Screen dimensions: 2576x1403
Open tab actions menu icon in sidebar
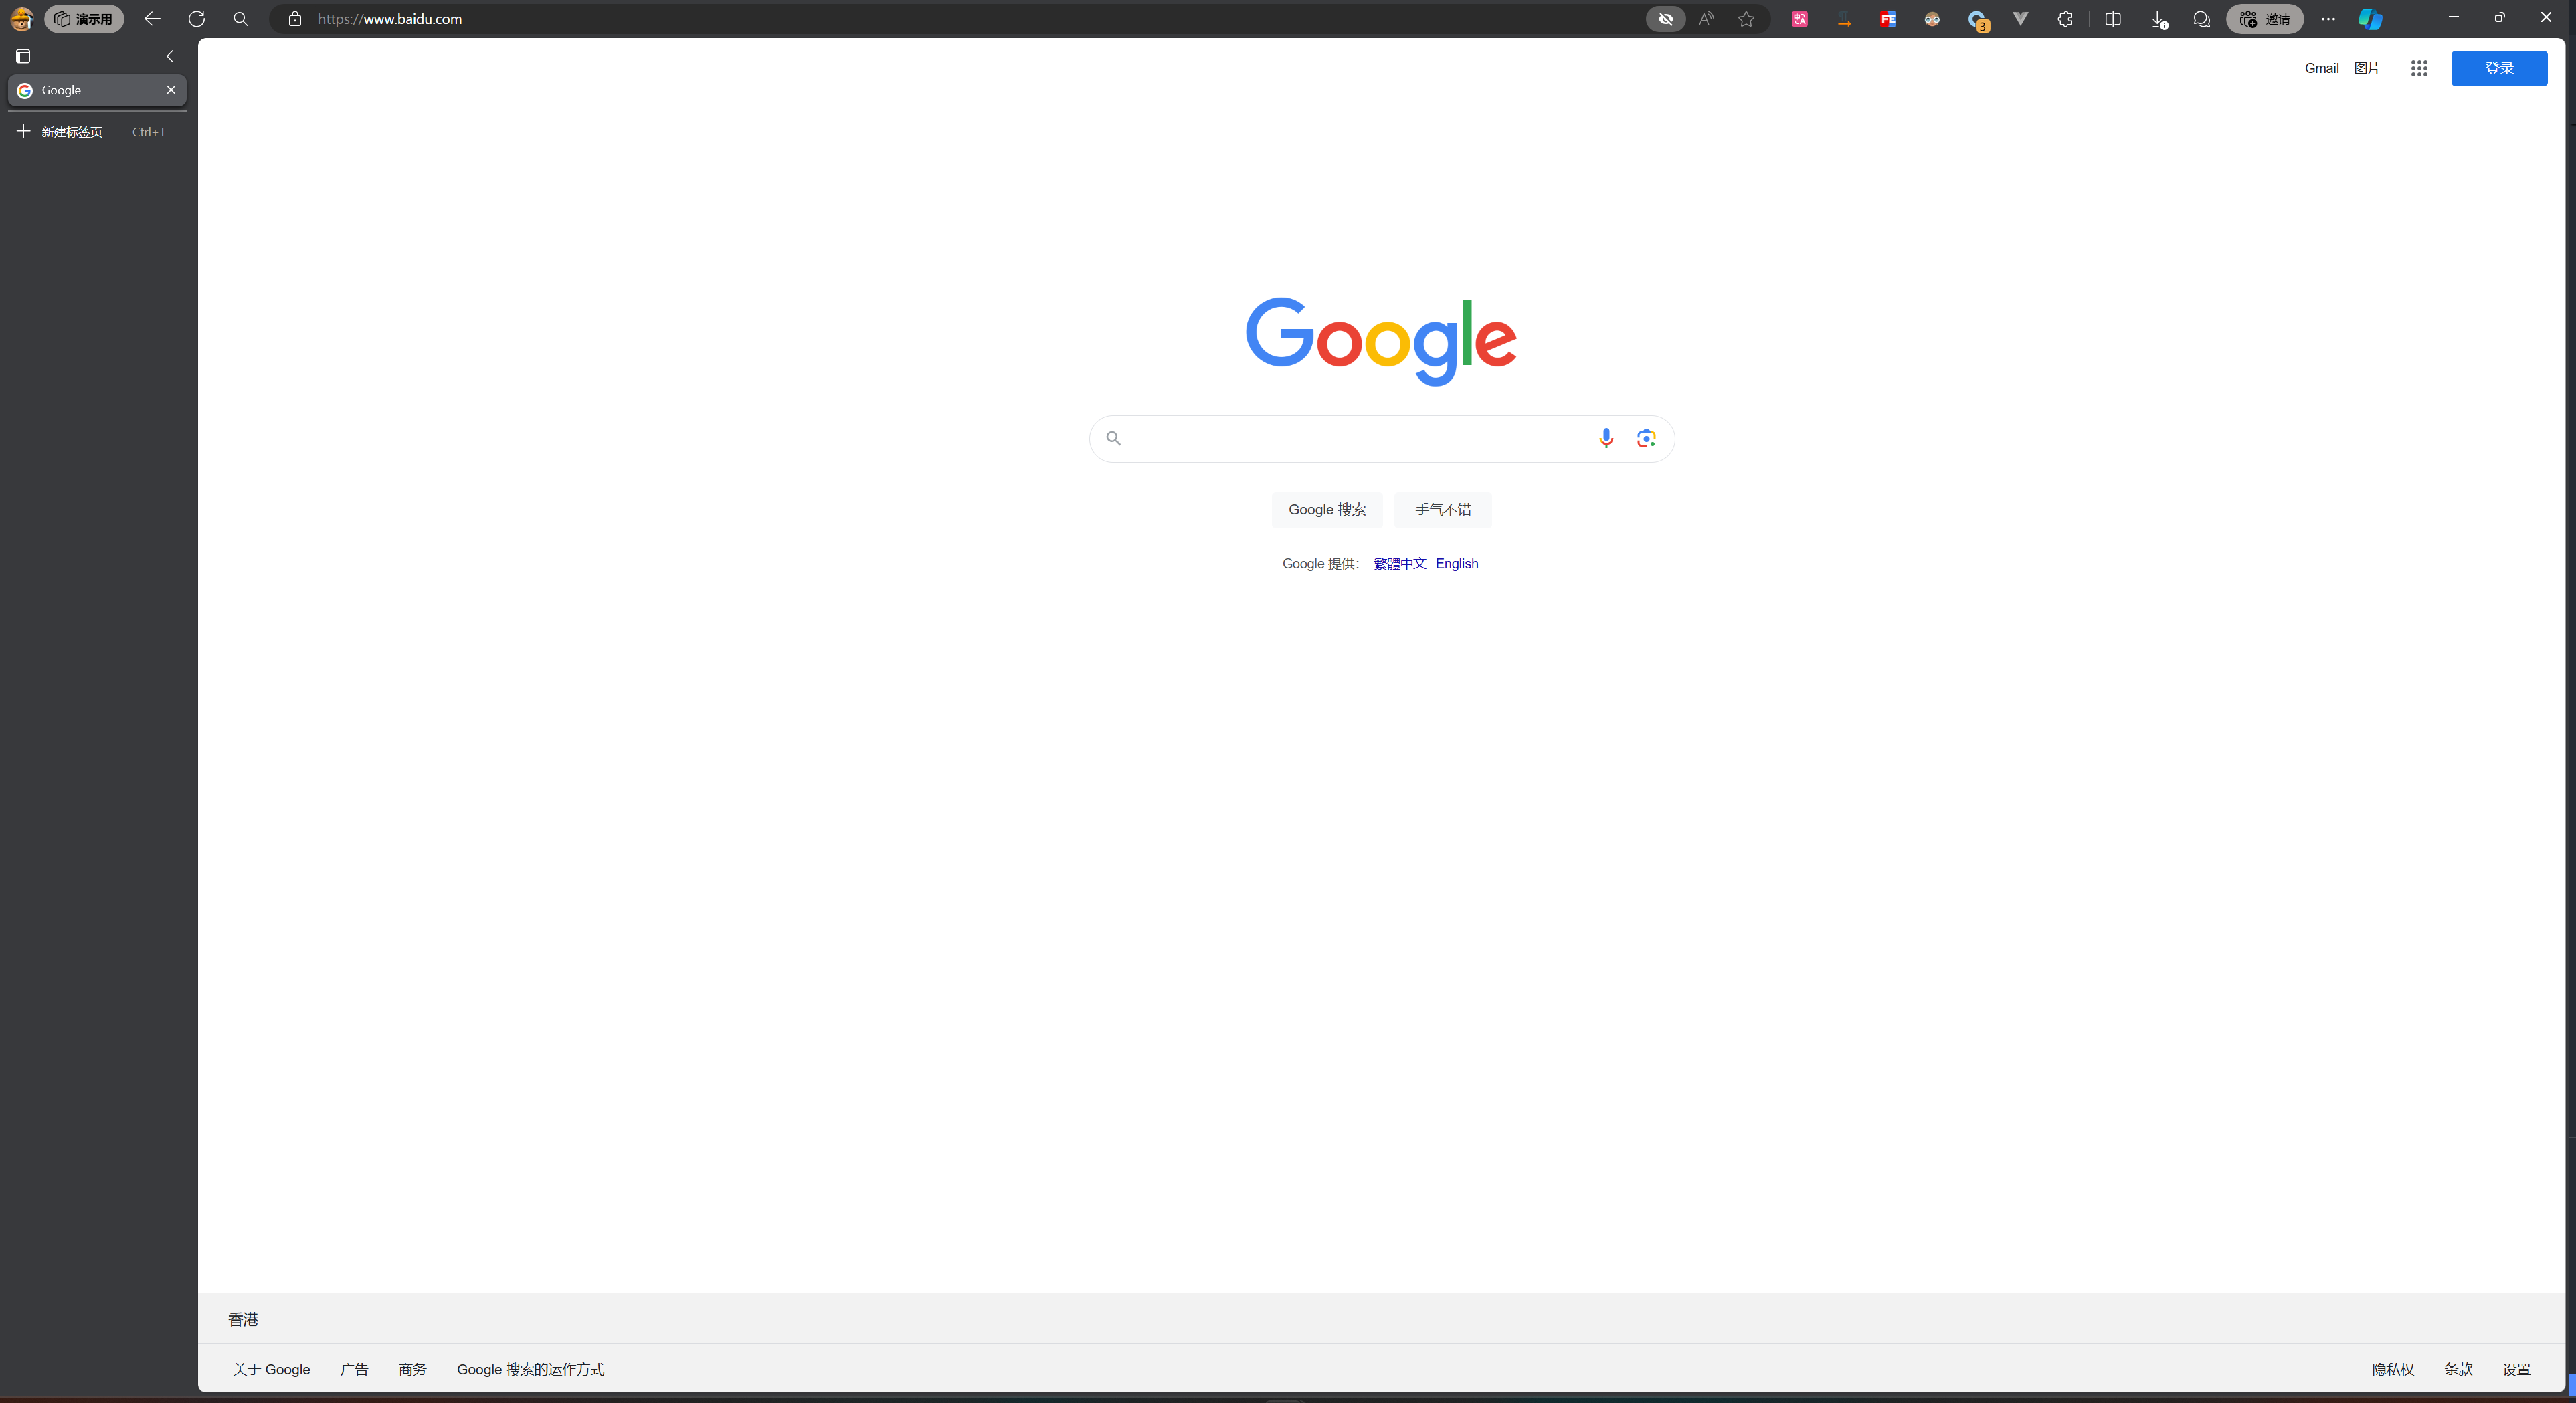click(x=23, y=56)
